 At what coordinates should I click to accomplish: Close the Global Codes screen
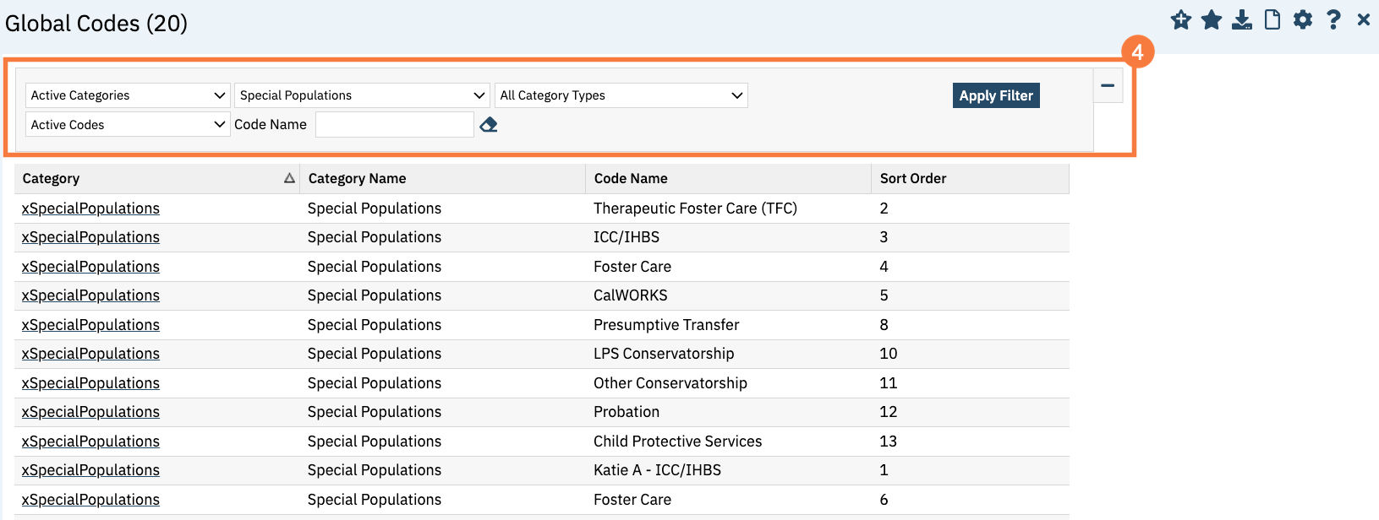click(1363, 20)
